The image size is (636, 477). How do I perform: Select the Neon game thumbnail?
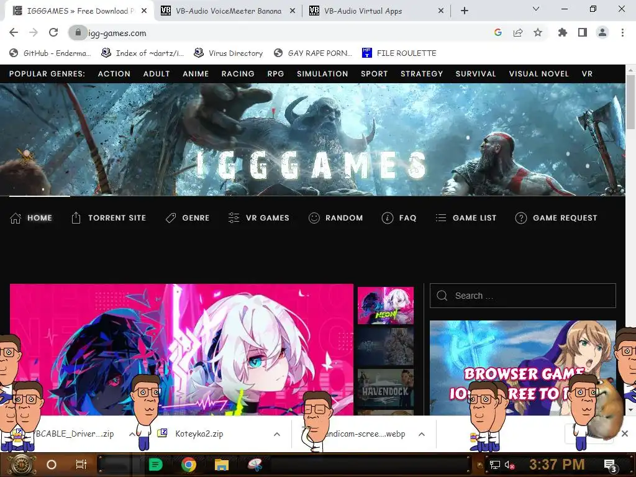coord(385,306)
